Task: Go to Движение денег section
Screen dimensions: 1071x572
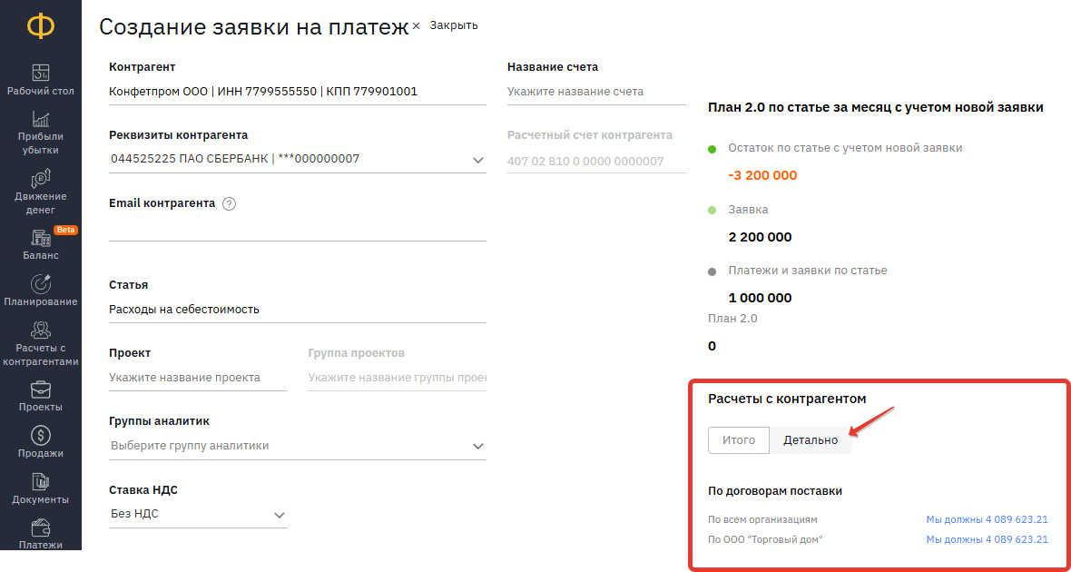Action: 41,179
